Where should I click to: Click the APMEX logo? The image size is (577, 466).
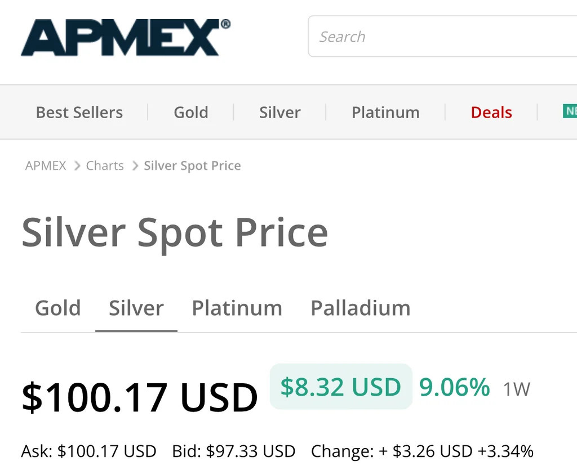[x=125, y=37]
